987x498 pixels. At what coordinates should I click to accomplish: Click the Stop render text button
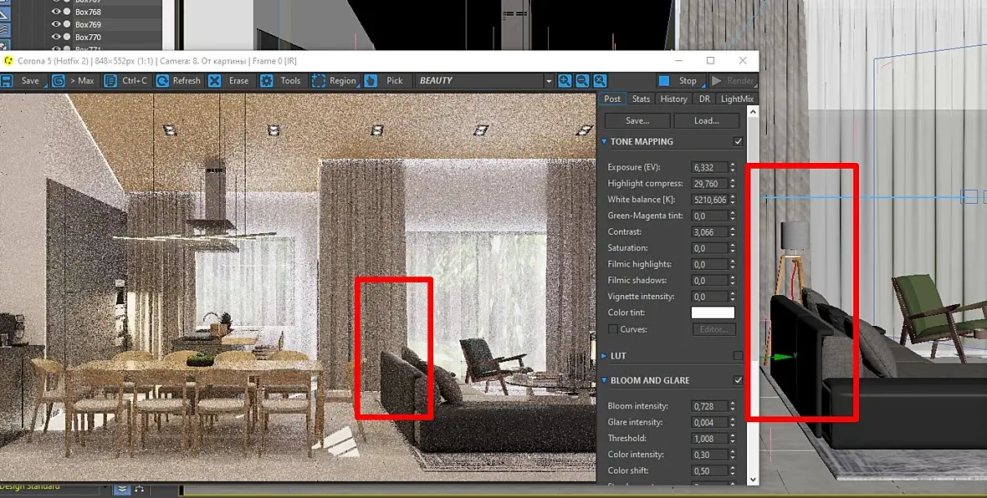click(x=688, y=80)
